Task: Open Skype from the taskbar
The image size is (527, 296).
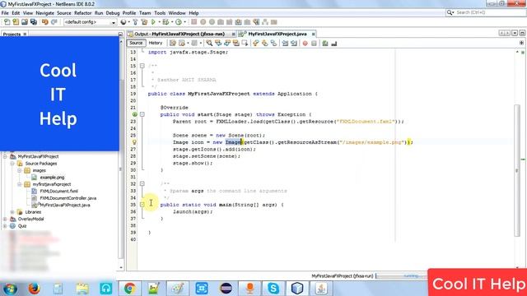Action: pyautogui.click(x=273, y=289)
